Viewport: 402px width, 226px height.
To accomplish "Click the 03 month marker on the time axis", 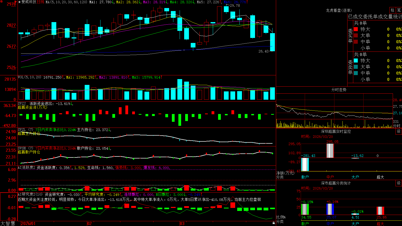I will pyautogui.click(x=182, y=223).
